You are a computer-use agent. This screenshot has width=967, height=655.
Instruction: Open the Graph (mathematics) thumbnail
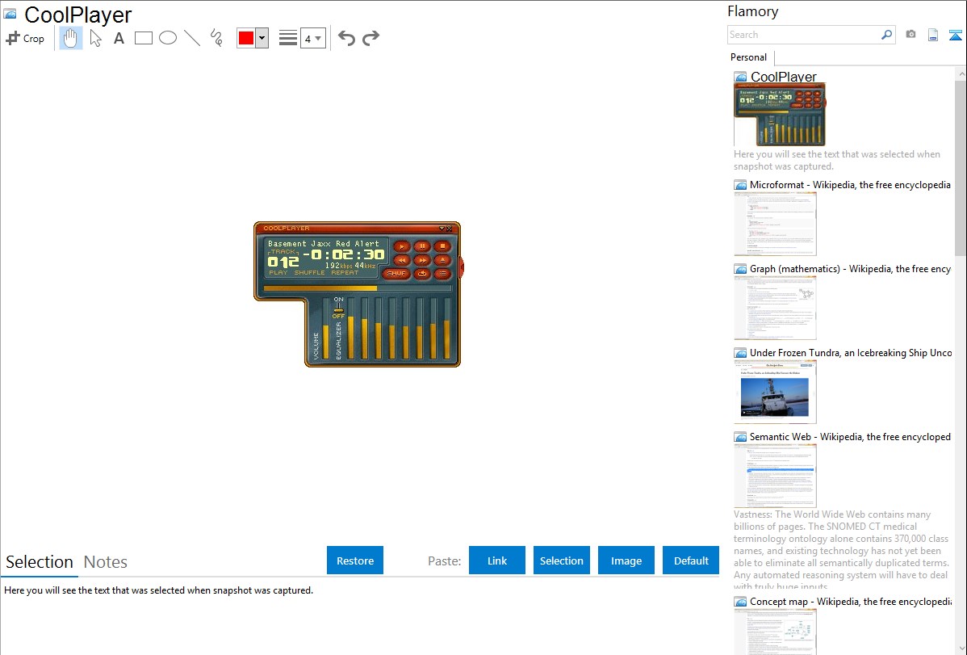click(775, 308)
